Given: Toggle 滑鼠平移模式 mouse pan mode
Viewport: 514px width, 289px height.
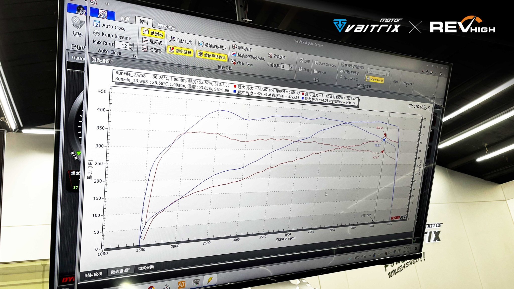Looking at the screenshot, I should [212, 55].
